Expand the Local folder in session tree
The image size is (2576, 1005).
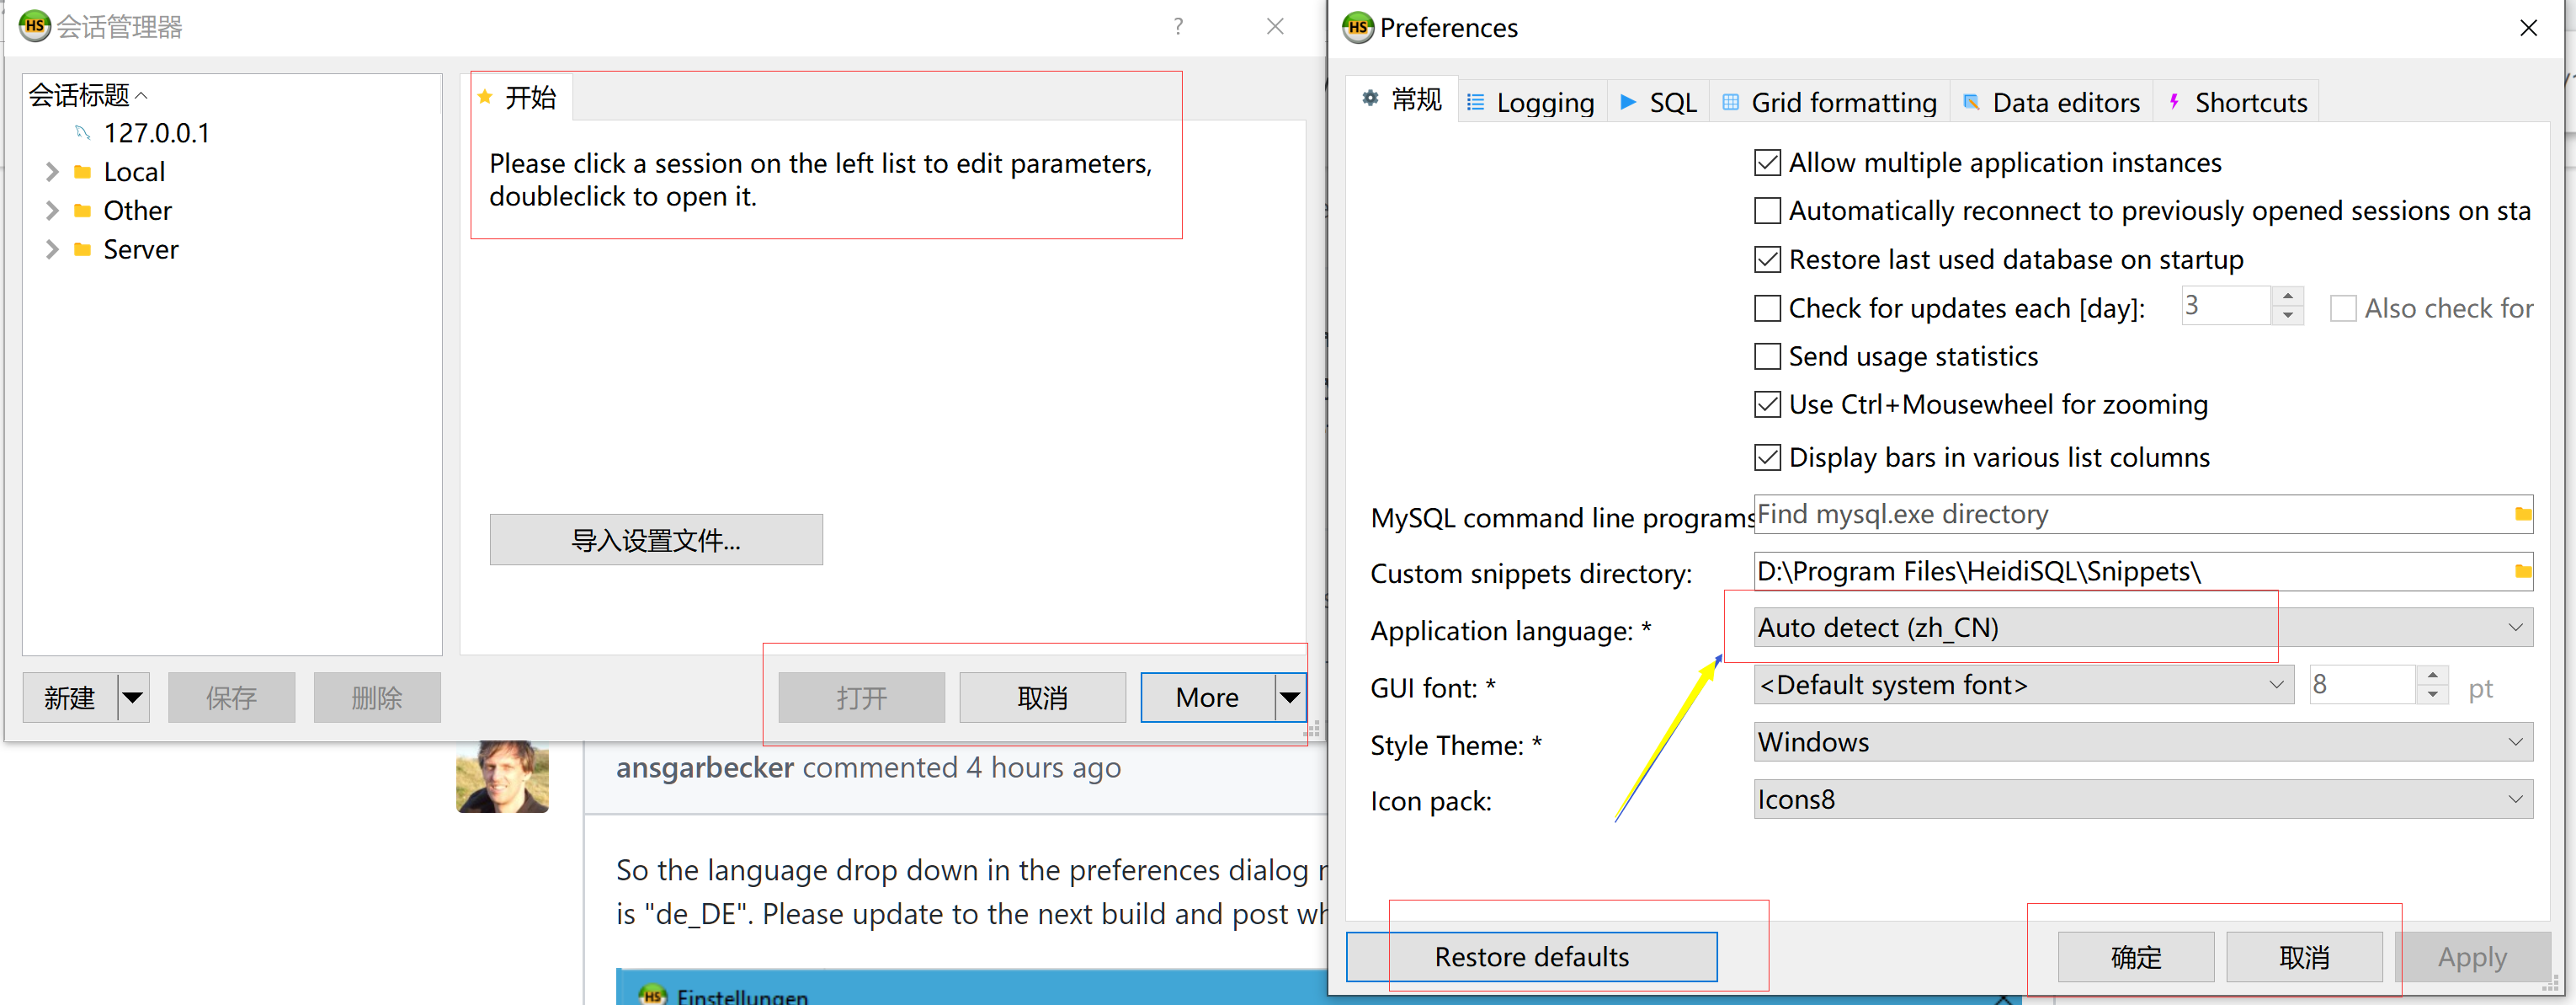click(x=52, y=172)
